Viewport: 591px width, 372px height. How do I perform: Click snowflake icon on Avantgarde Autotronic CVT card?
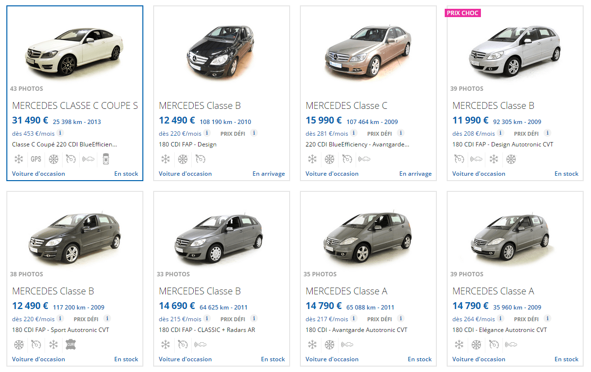point(312,345)
